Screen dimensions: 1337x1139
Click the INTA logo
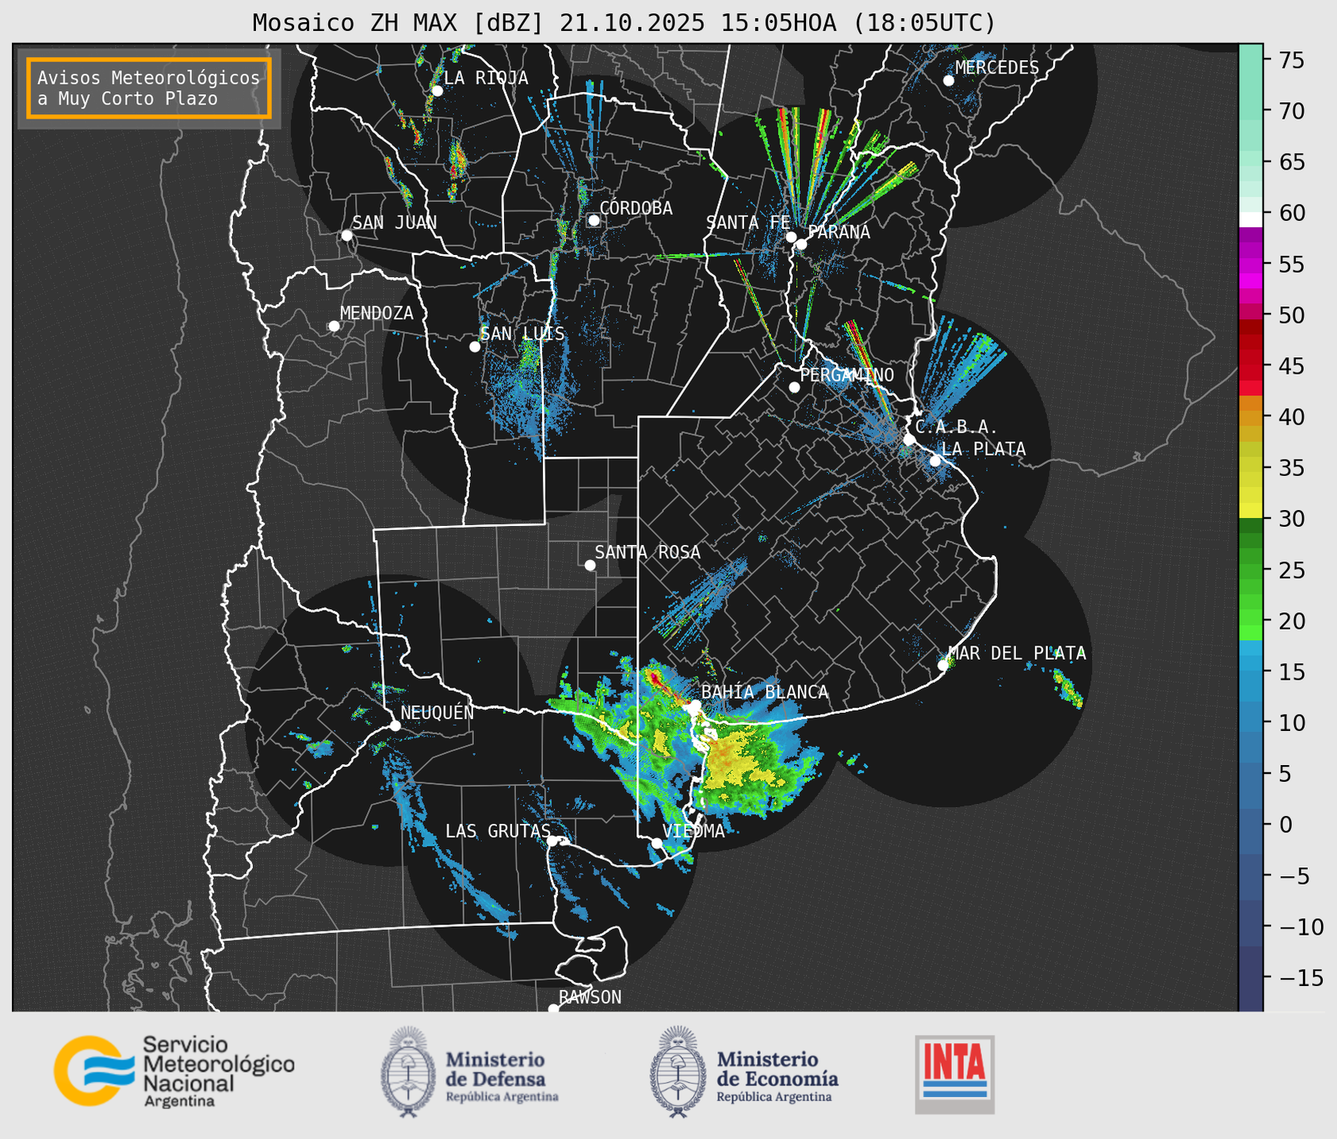pos(955,1074)
